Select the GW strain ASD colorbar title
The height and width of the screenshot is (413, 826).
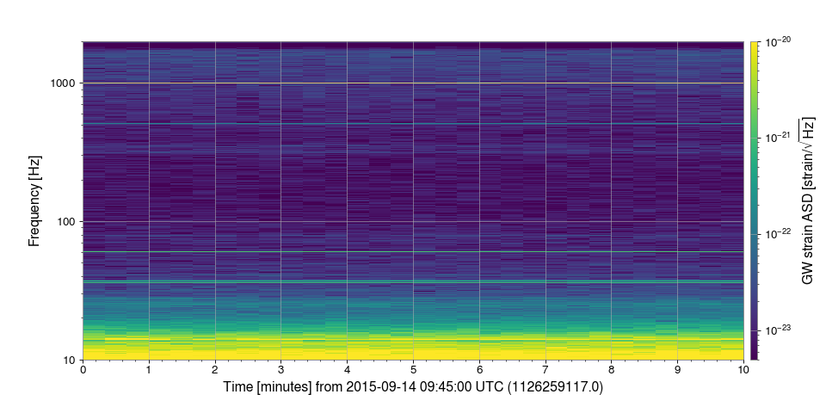coord(808,200)
